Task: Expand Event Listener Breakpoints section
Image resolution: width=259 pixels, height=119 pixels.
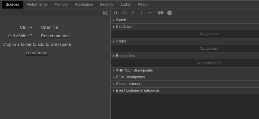Action: click(137, 90)
